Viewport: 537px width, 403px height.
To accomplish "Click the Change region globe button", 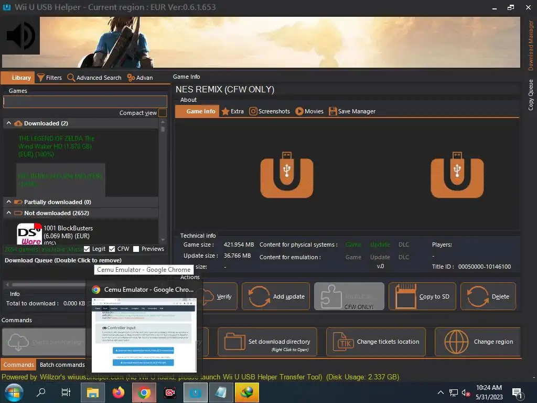I will 477,342.
